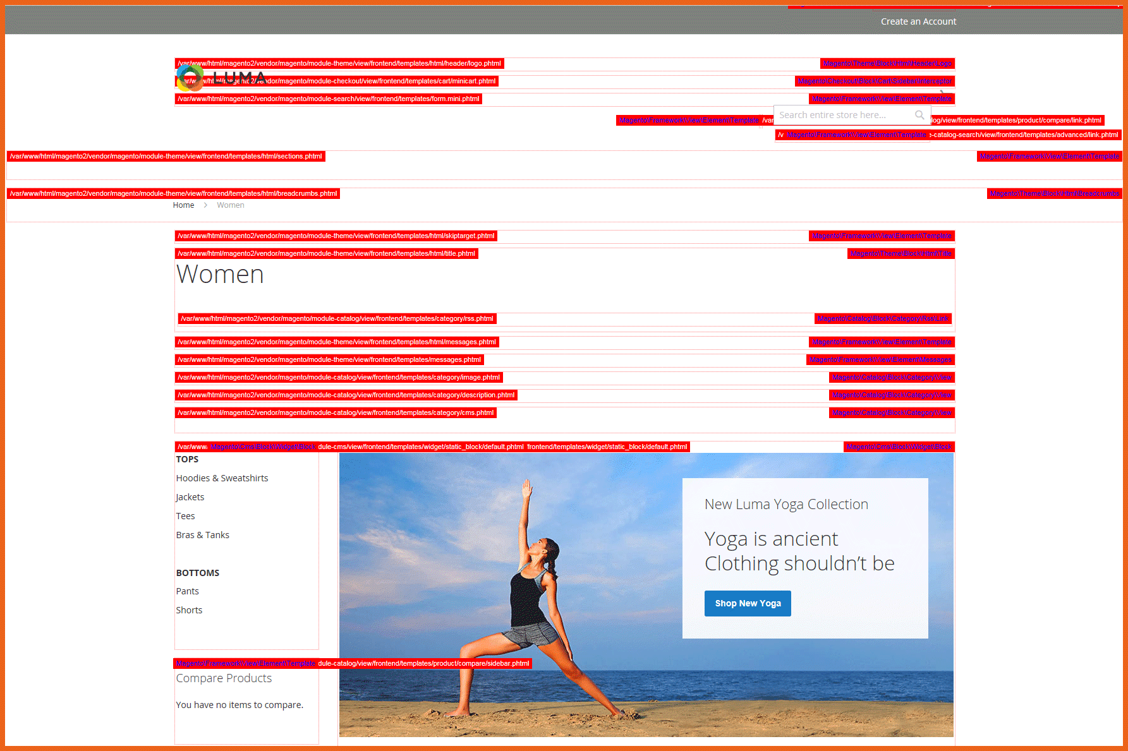Click the Shop New Yoga button
The image size is (1128, 751).
pos(748,603)
